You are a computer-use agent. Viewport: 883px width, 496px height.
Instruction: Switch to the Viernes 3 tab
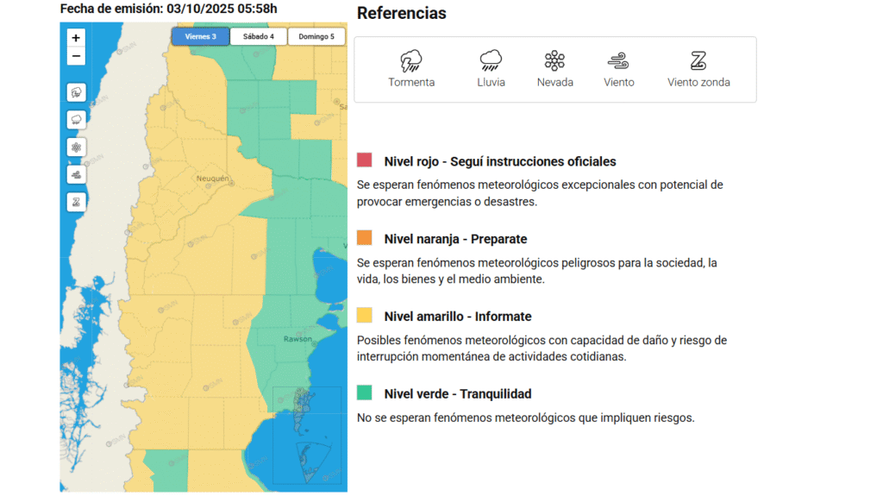point(200,36)
